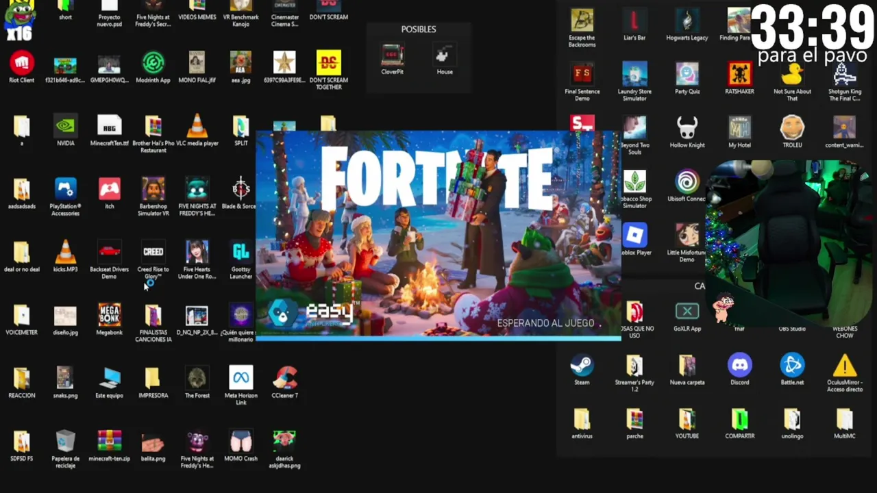Open the VOICEMETER desktop item
The width and height of the screenshot is (877, 493).
(x=22, y=316)
